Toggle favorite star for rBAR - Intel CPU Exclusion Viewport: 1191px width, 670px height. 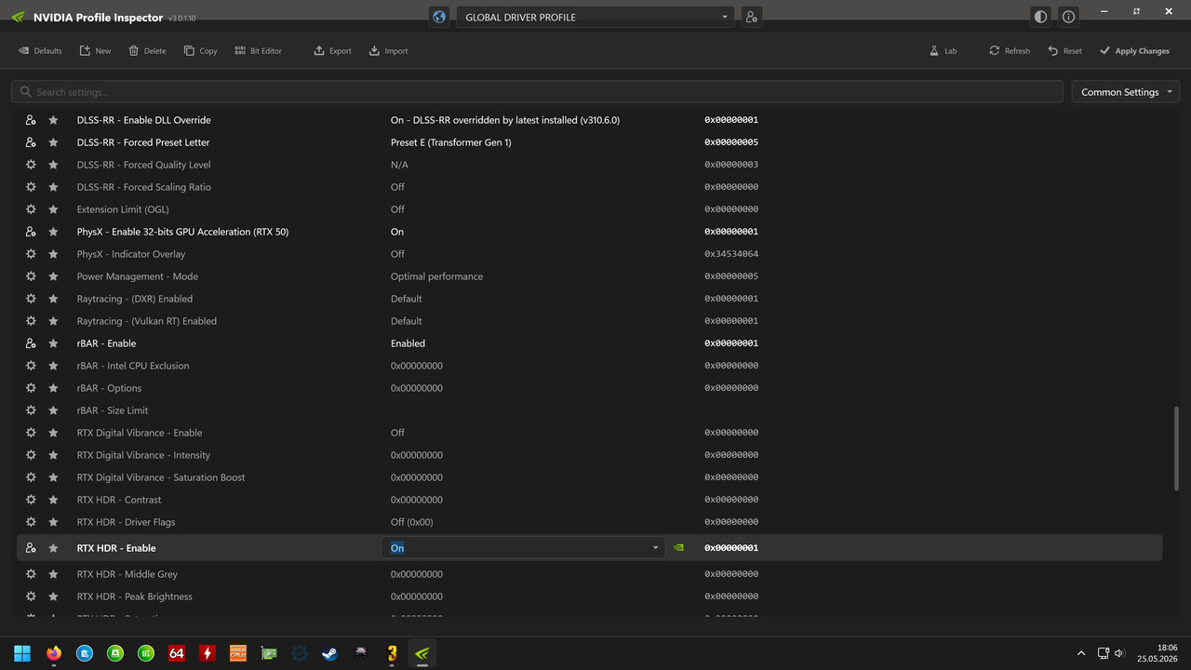(53, 366)
